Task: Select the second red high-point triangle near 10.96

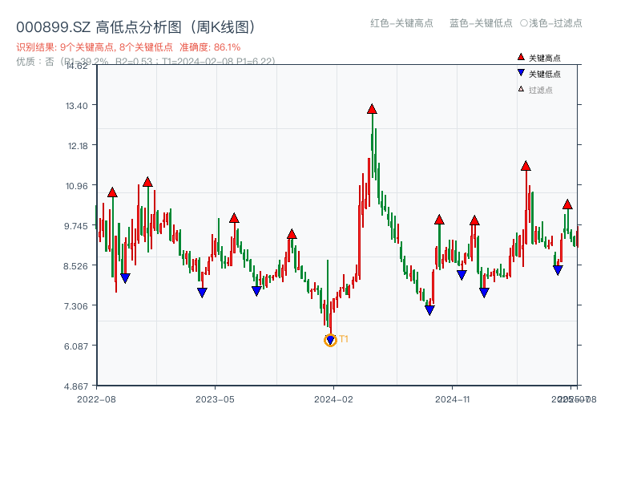Action: point(147,182)
